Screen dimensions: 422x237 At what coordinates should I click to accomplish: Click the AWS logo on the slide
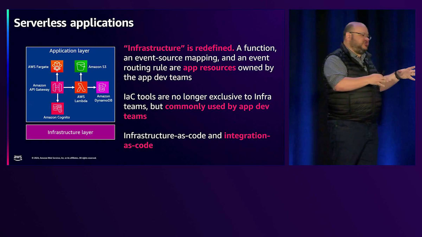point(18,158)
